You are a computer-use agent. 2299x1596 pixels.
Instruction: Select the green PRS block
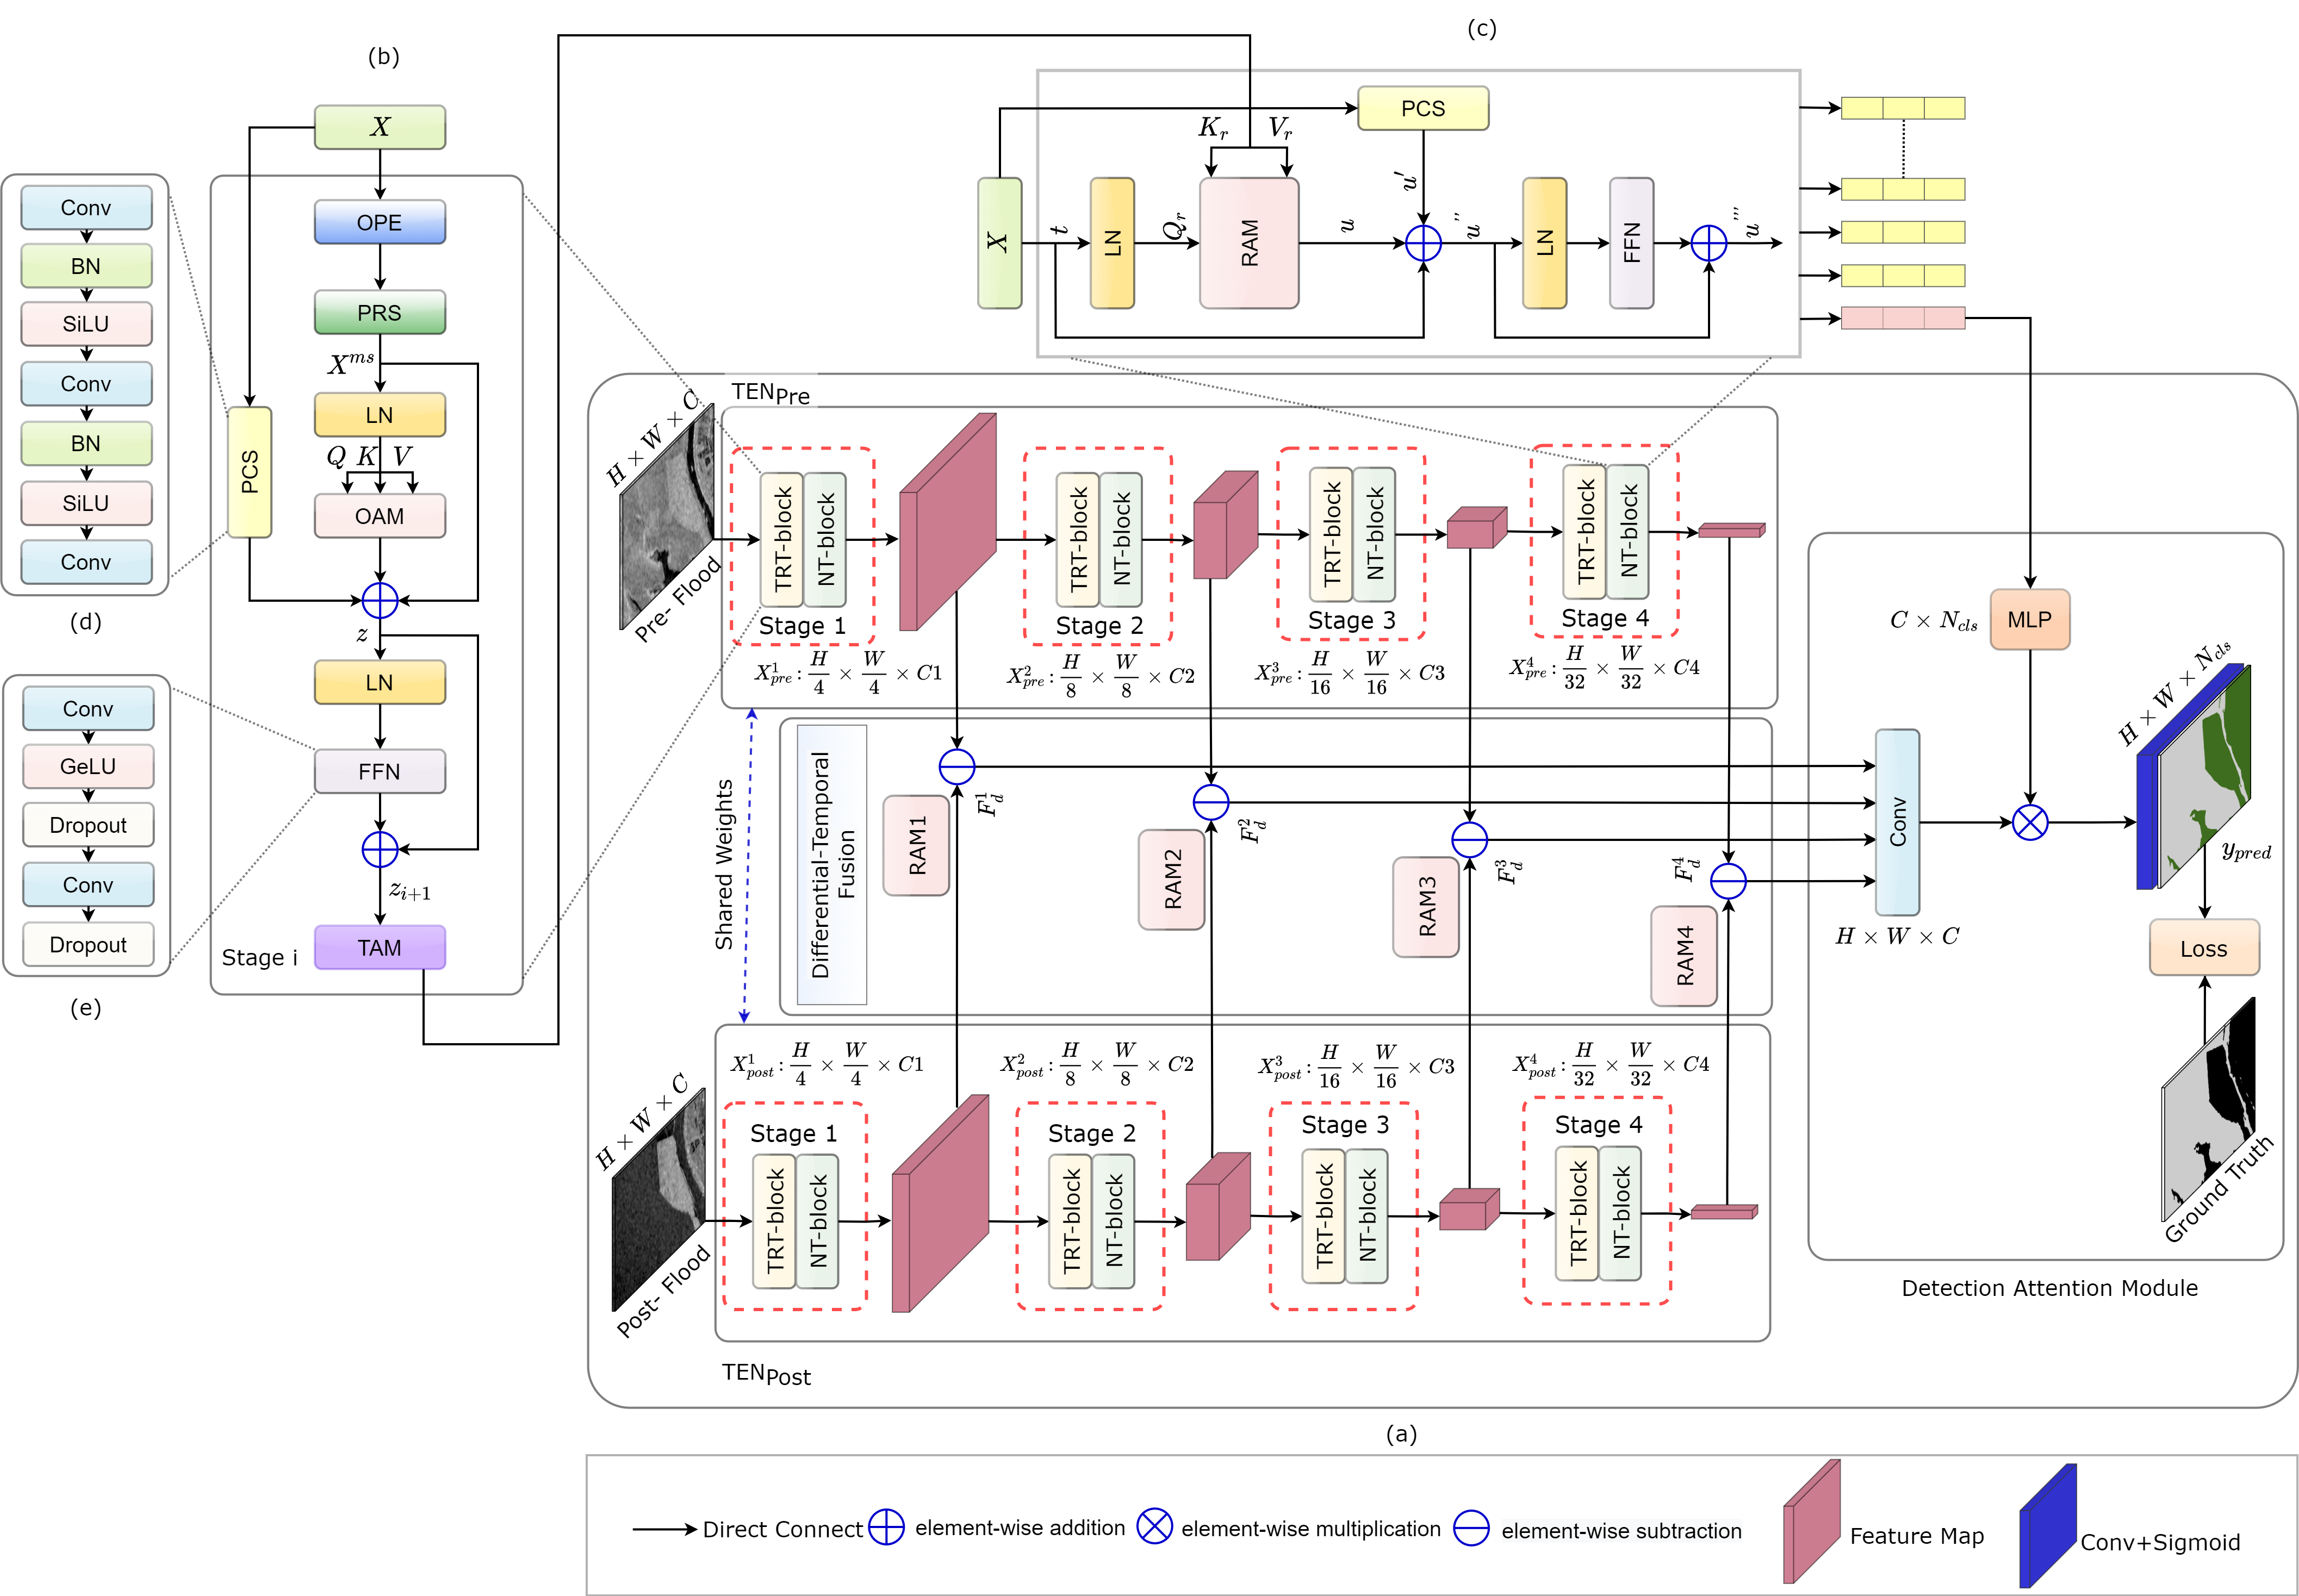380,312
